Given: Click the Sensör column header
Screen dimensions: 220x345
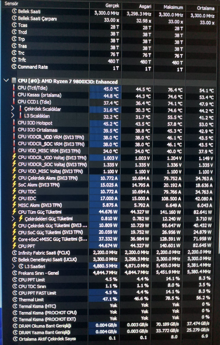Looking at the screenshot, I should click(x=11, y=3).
